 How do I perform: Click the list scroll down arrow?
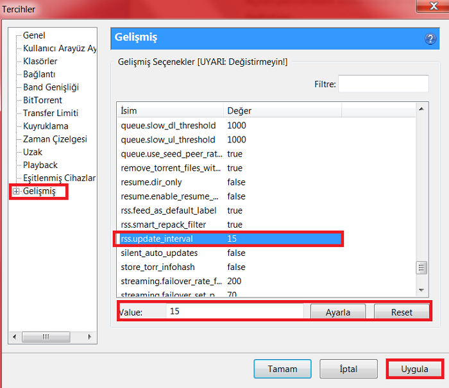pyautogui.click(x=421, y=290)
